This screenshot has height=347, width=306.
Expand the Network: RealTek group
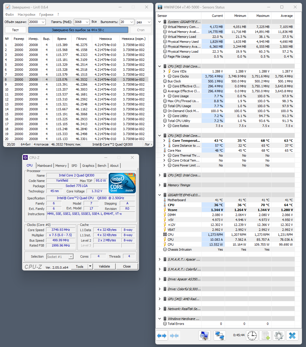pos(159,309)
